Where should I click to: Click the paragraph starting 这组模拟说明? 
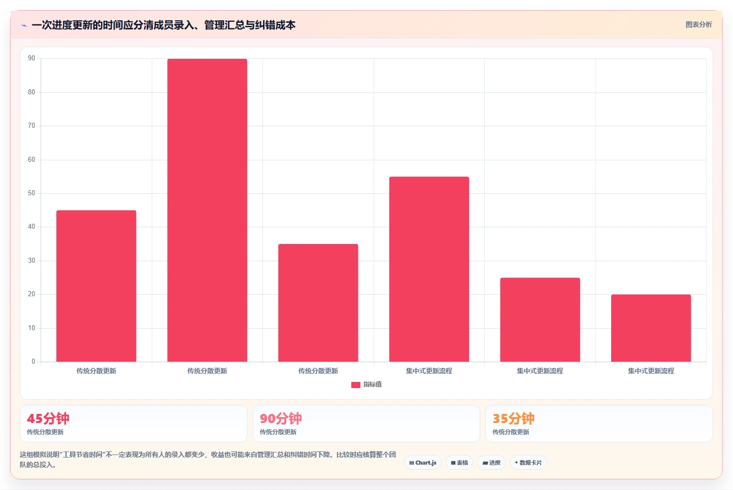tap(208, 460)
